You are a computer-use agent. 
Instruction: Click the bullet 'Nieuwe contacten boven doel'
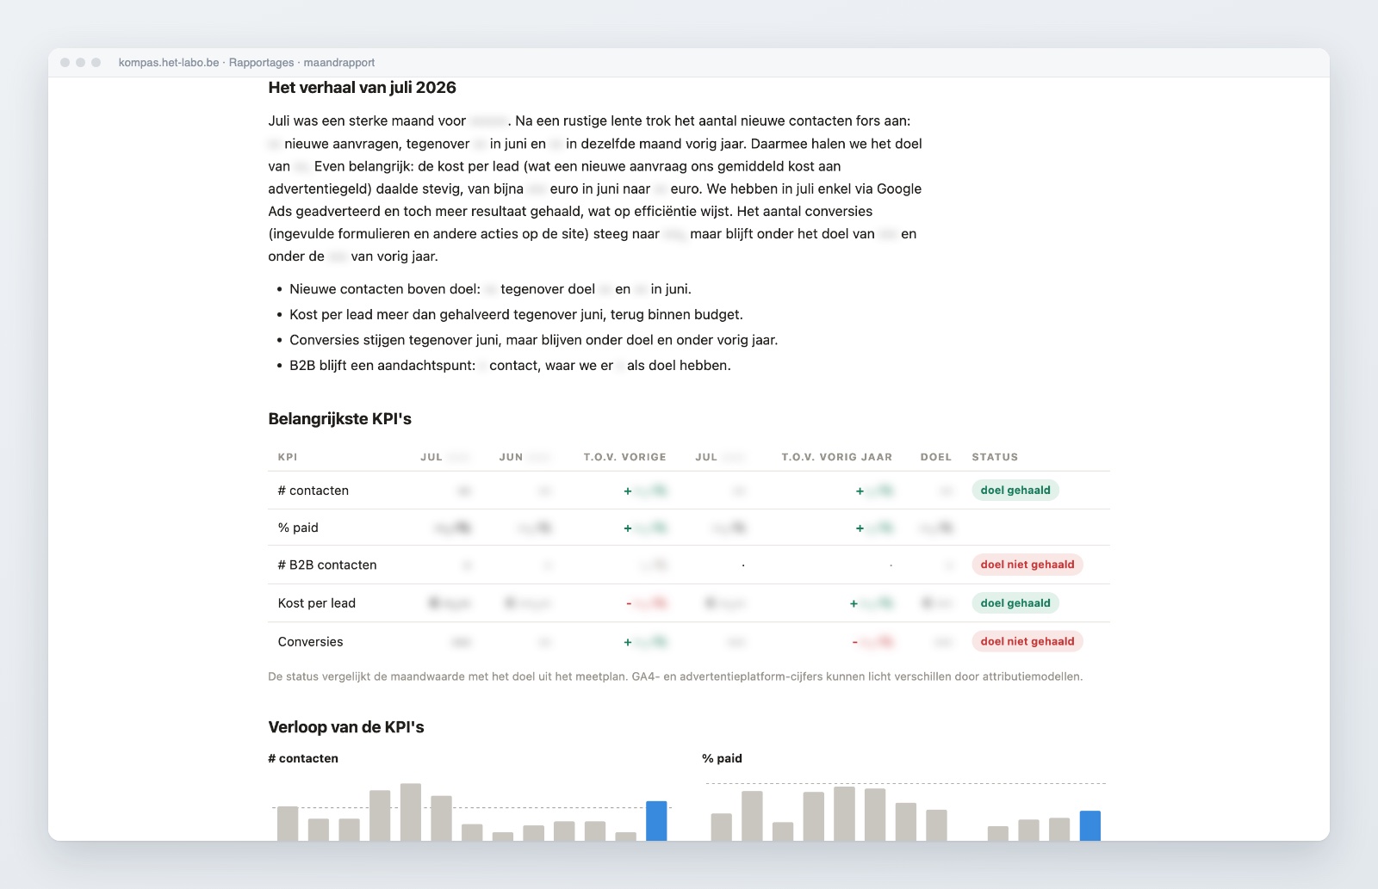tap(490, 289)
